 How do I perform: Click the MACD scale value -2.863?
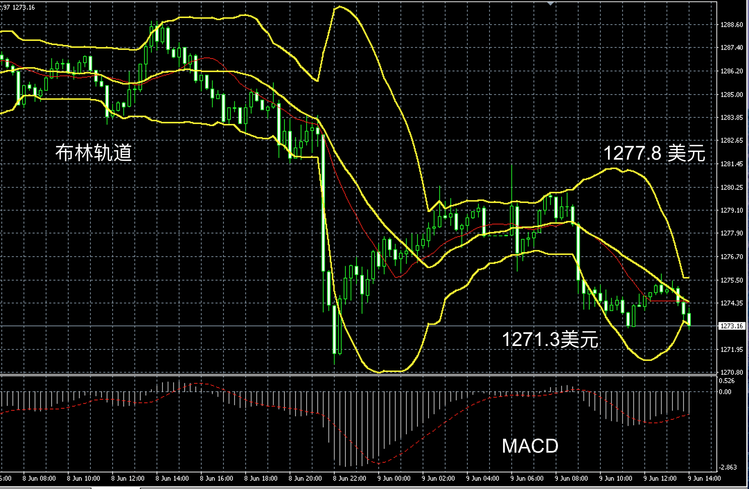coord(729,467)
